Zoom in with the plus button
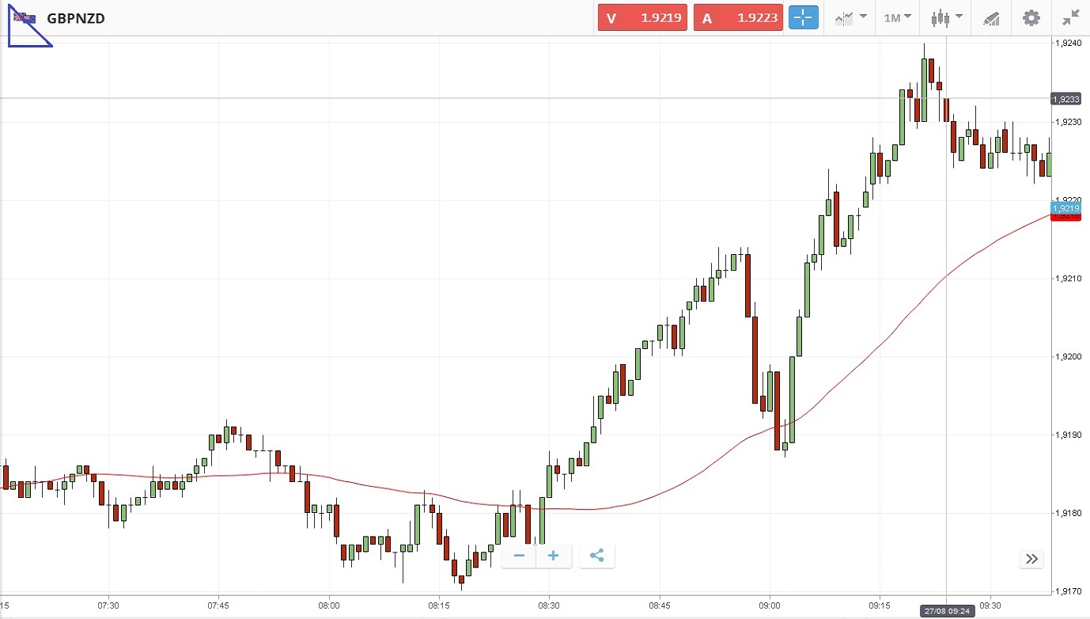The height and width of the screenshot is (619, 1090). tap(554, 556)
